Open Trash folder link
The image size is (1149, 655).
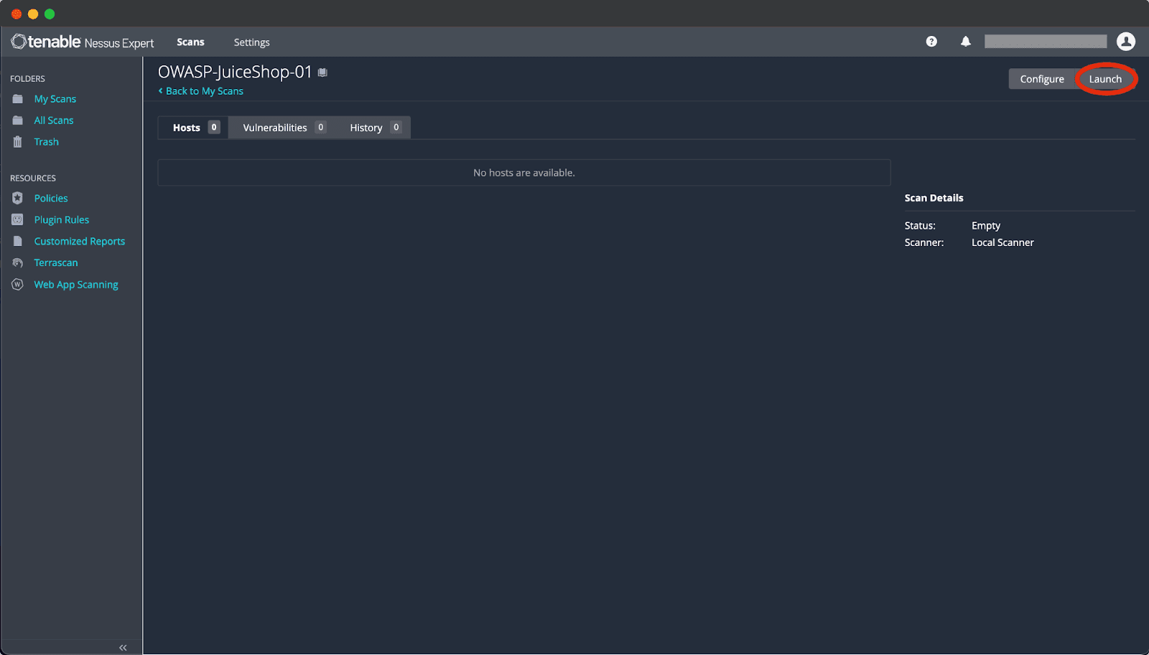pyautogui.click(x=47, y=142)
